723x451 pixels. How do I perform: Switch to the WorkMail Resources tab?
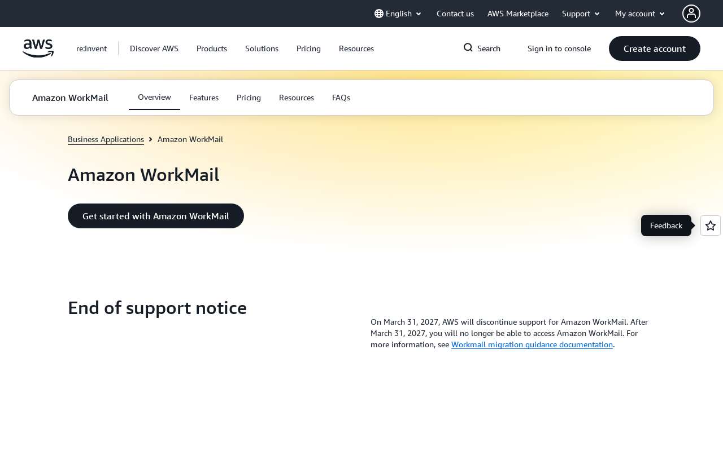coord(297,98)
